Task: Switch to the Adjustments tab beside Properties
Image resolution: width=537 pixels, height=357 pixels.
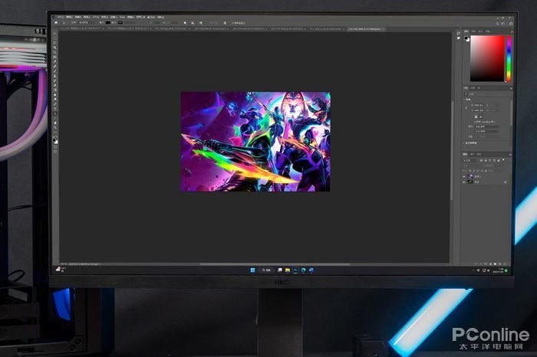Action: 473,88
